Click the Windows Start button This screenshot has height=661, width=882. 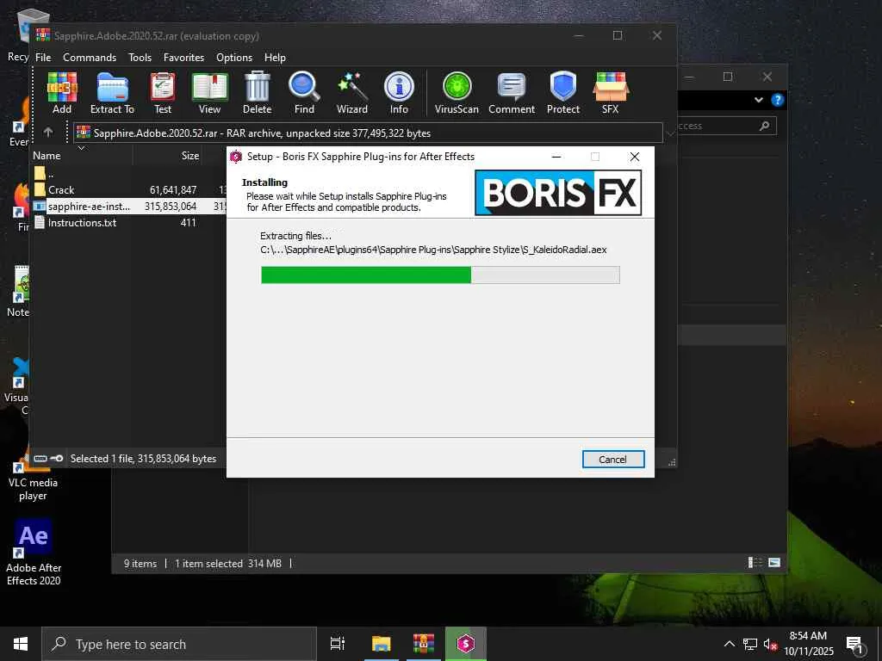coord(21,644)
